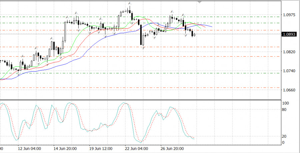This screenshot has width=300, height=153.
Task: Click the oscillator 20 level label
Action: 284,136
